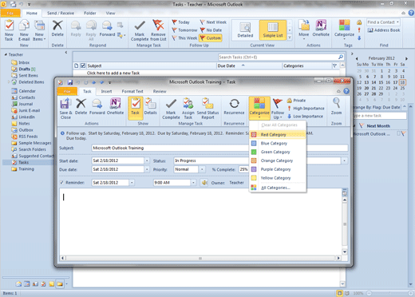Open Send / Receive tab in main window
Viewport: 415px width, 297px height.
[x=61, y=13]
